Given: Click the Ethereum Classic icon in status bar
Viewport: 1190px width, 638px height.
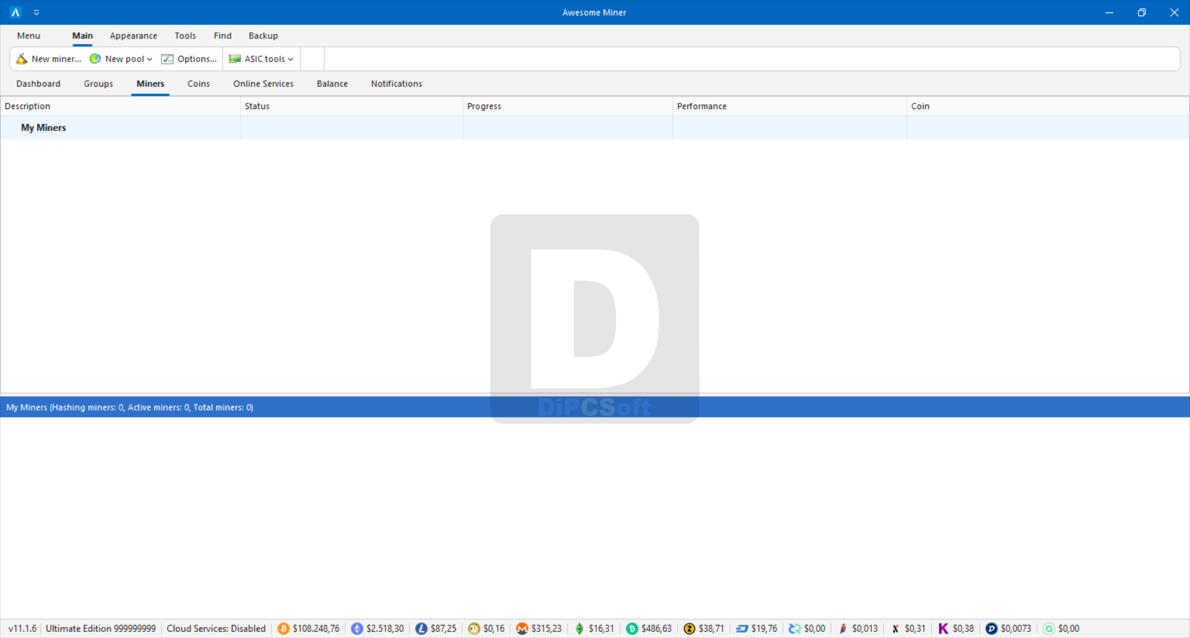Looking at the screenshot, I should coord(580,629).
